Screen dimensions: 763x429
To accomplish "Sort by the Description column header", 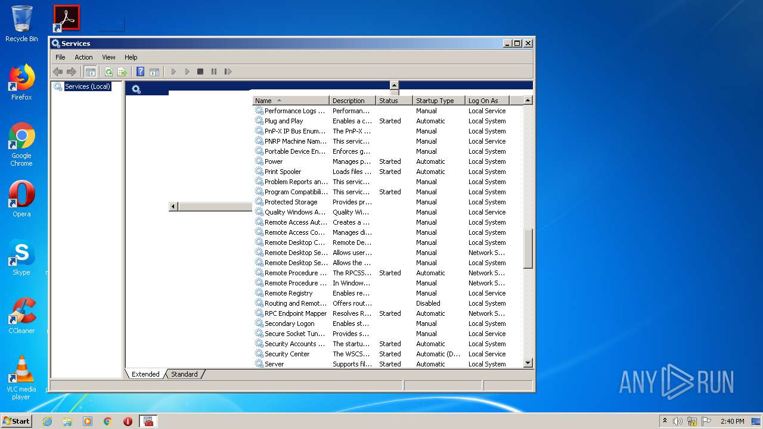I will tap(352, 101).
